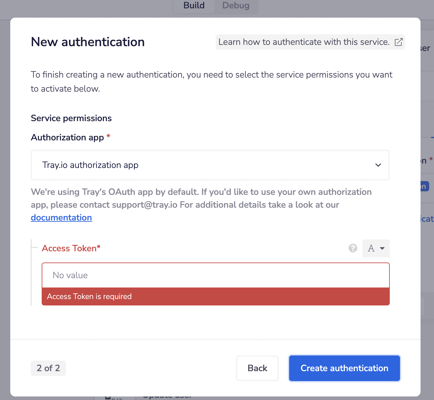
Task: Click inside the Access Token value field
Action: tap(215, 275)
